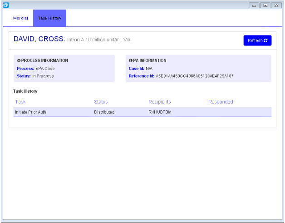
Task: Click the Status column header
Action: [x=101, y=102]
